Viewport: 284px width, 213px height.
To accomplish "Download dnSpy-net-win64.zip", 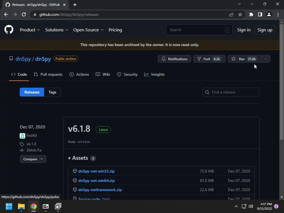I will pos(96,181).
